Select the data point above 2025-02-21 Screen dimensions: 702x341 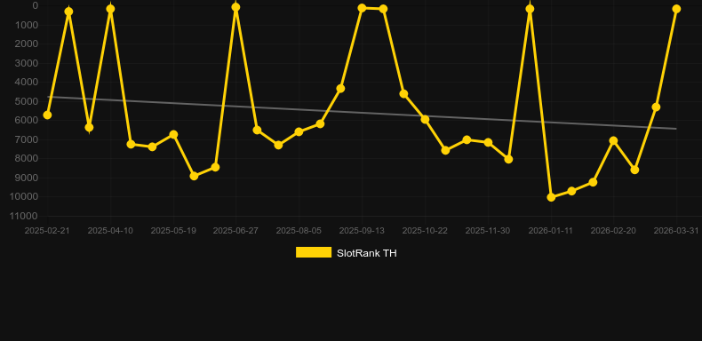click(47, 115)
